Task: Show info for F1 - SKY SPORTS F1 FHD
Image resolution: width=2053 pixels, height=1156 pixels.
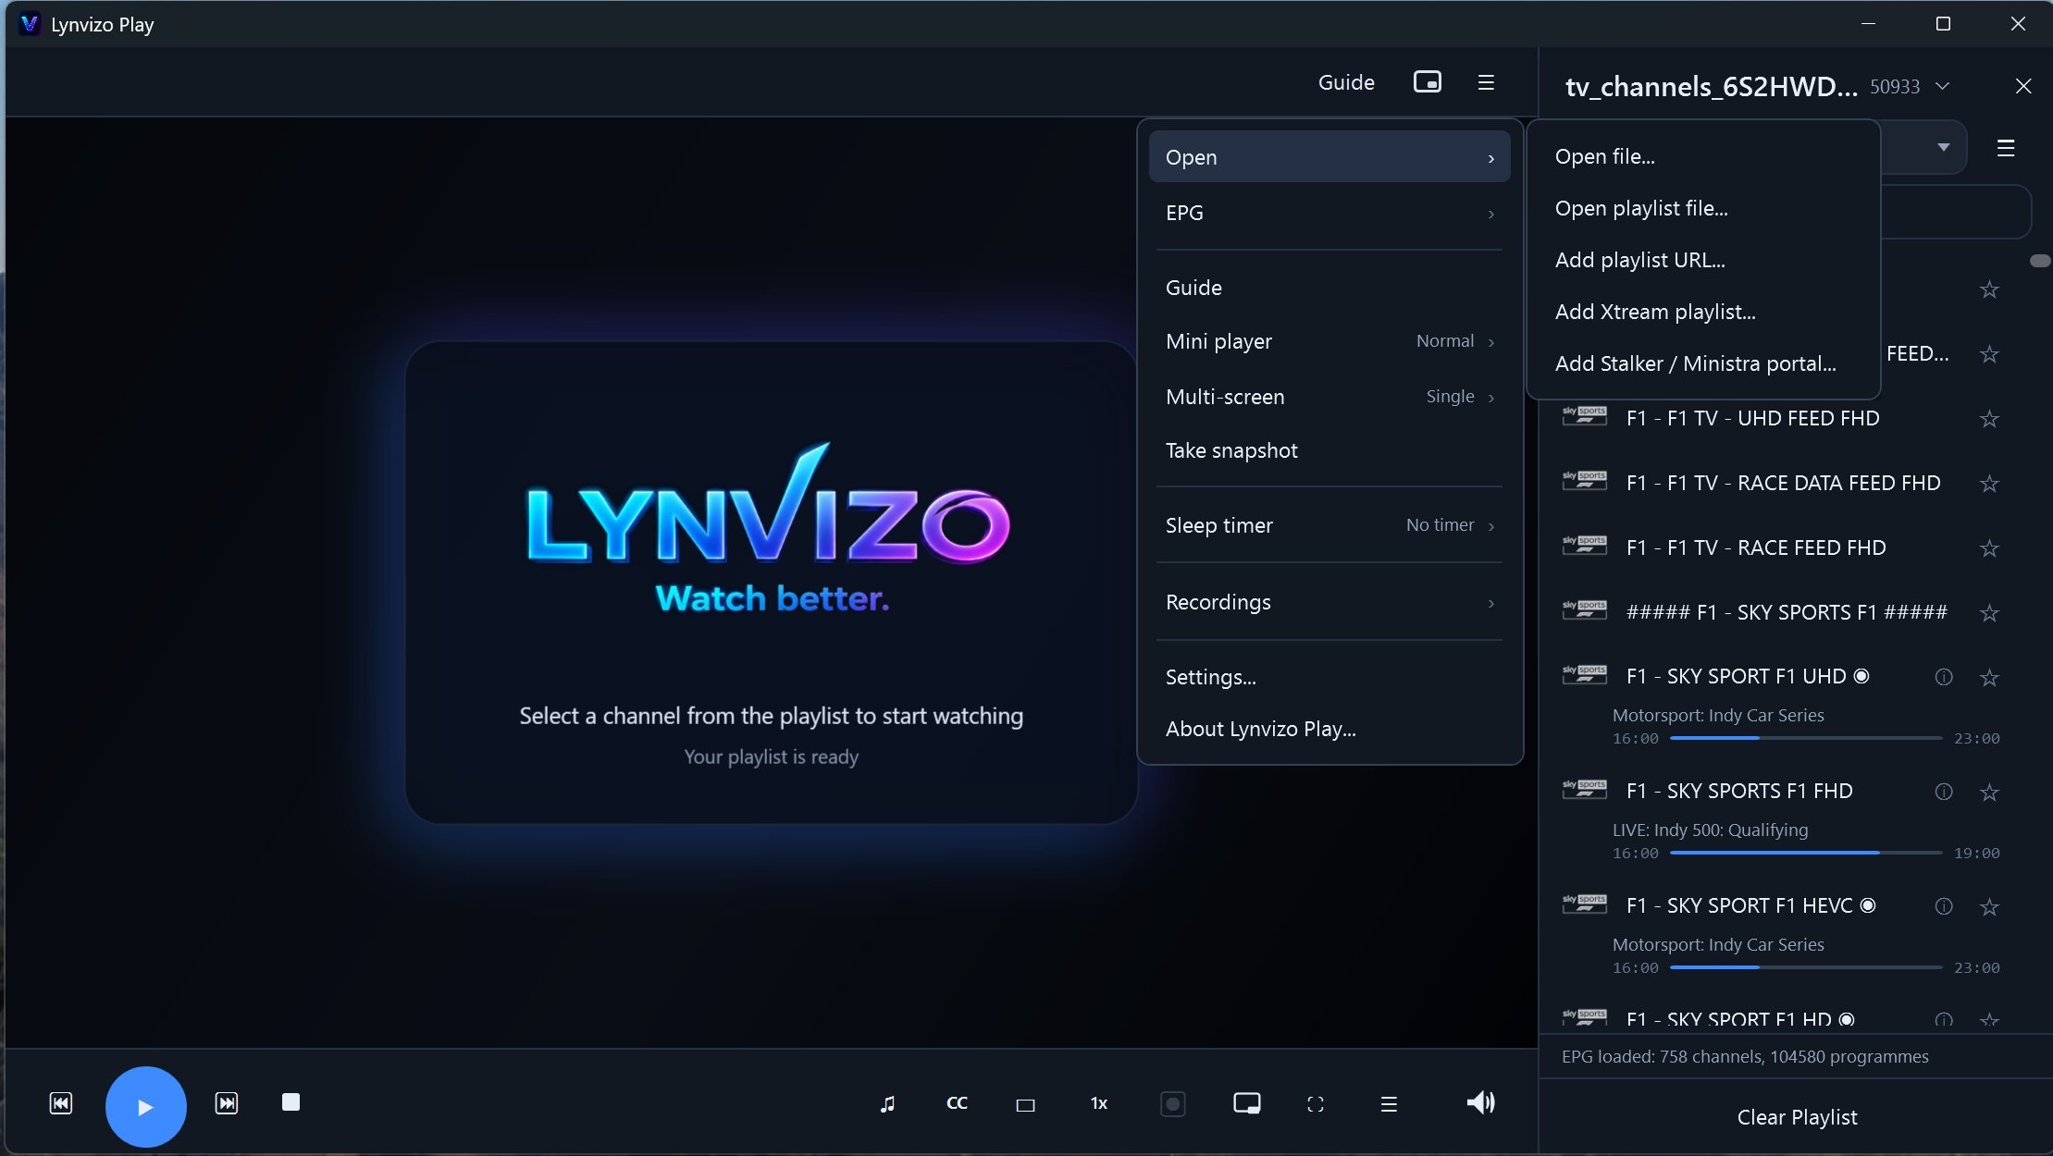Action: tap(1943, 792)
